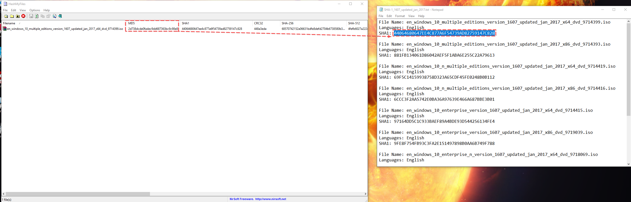
Task: Click the SHA-512 value 4fefb6027a222
Action: (x=358, y=29)
